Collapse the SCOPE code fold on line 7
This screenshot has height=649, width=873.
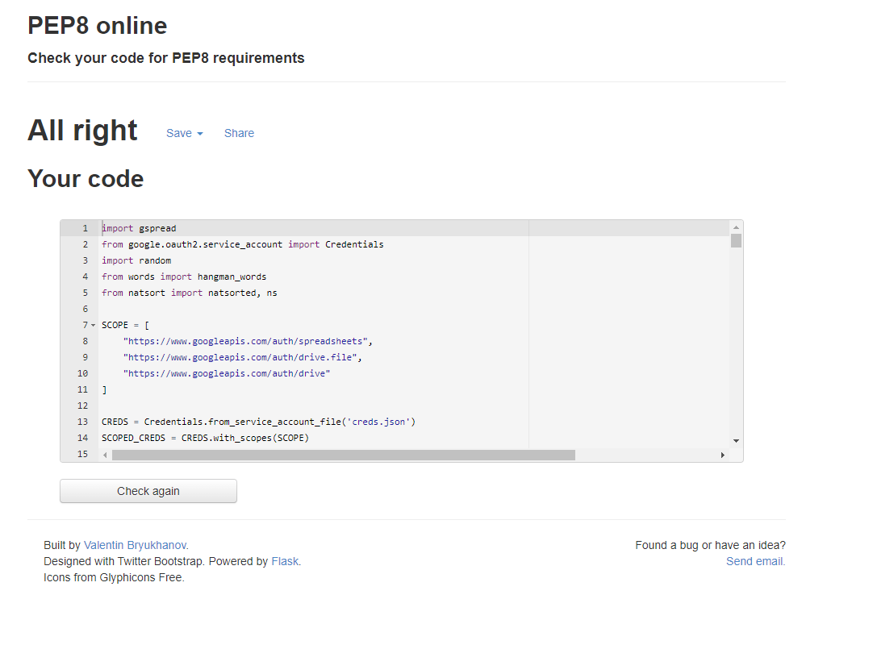click(x=93, y=326)
